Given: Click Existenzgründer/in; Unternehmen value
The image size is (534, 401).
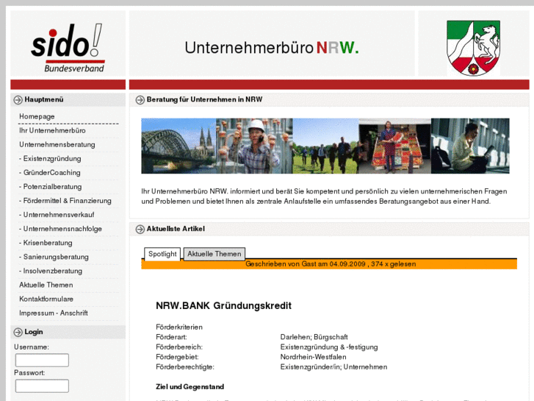Looking at the screenshot, I should pyautogui.click(x=333, y=367).
